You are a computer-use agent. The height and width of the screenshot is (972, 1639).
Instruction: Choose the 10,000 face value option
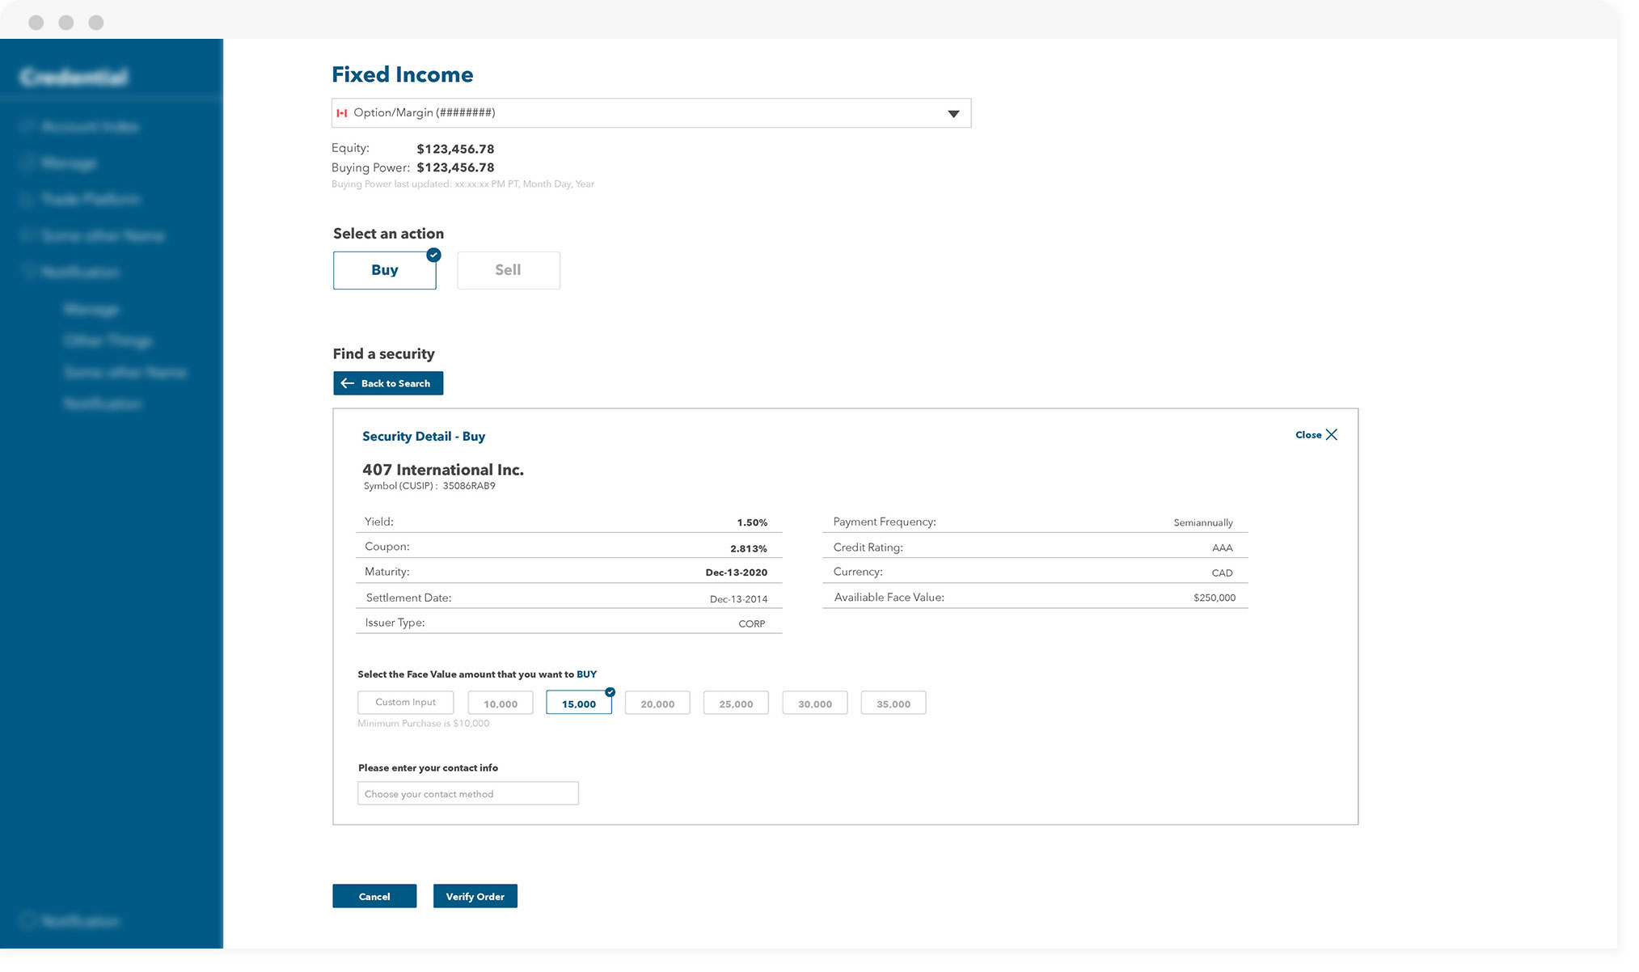point(500,704)
